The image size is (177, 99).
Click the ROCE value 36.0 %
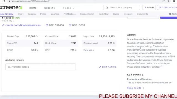pyautogui.click(x=35, y=50)
